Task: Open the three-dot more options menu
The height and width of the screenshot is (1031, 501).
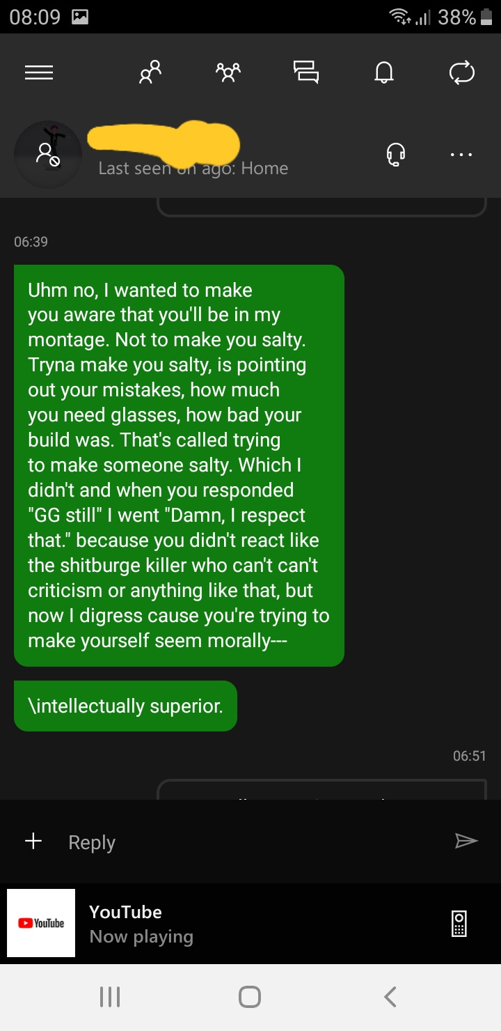Action: coord(461,155)
